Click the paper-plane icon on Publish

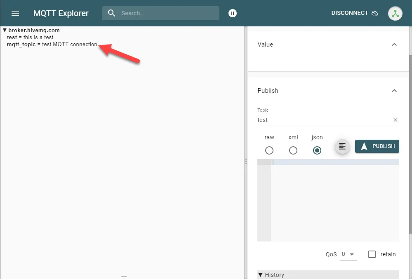365,146
